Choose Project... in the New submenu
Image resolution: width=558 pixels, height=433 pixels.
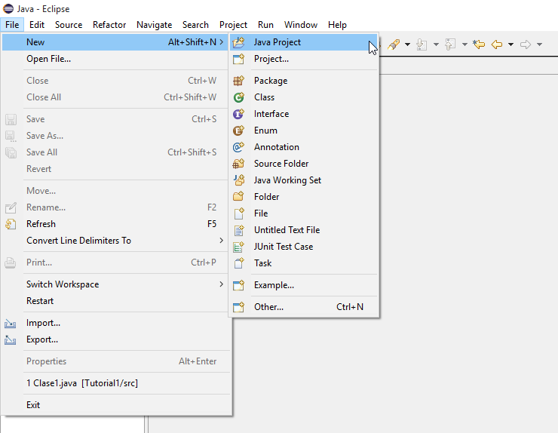303,59
